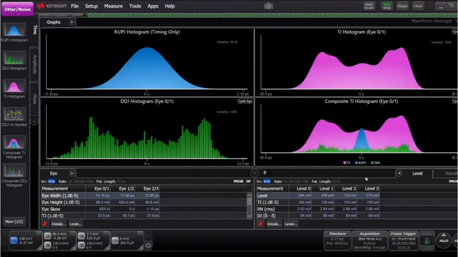Toggle Cycle Eye on DDJ Histogram
Viewport: 458px width, 257px height.
tap(245, 101)
